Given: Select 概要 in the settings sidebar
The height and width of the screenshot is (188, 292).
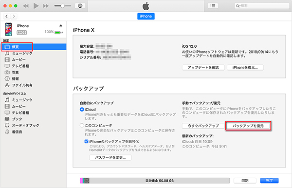Looking at the screenshot, I should click(x=33, y=47).
